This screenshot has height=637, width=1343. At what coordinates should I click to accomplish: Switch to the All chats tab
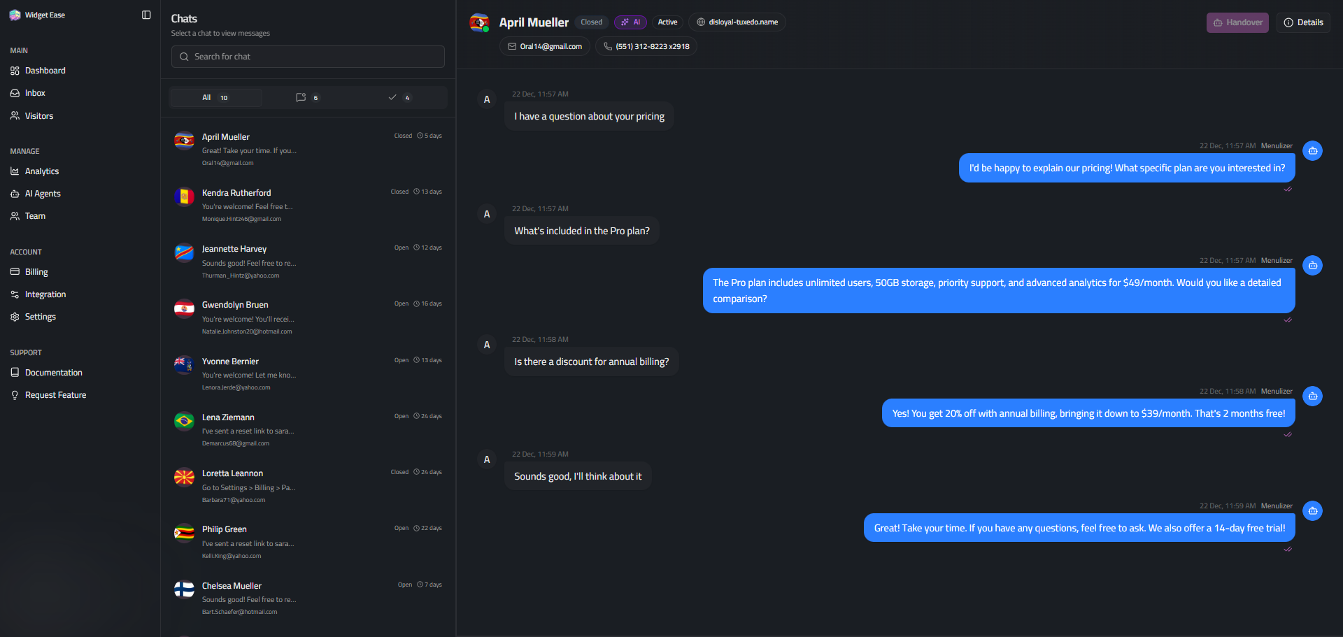[215, 98]
